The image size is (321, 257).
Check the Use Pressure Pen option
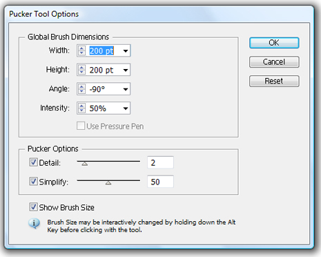coord(81,126)
